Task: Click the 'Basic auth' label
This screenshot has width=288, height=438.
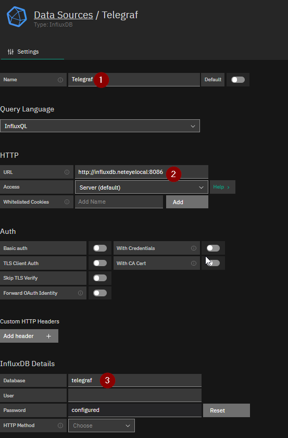Action: coord(16,248)
